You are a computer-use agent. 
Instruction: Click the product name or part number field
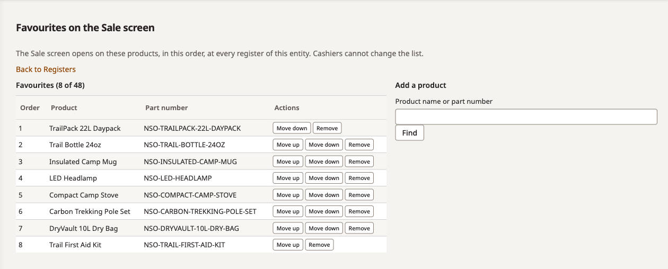click(x=526, y=116)
